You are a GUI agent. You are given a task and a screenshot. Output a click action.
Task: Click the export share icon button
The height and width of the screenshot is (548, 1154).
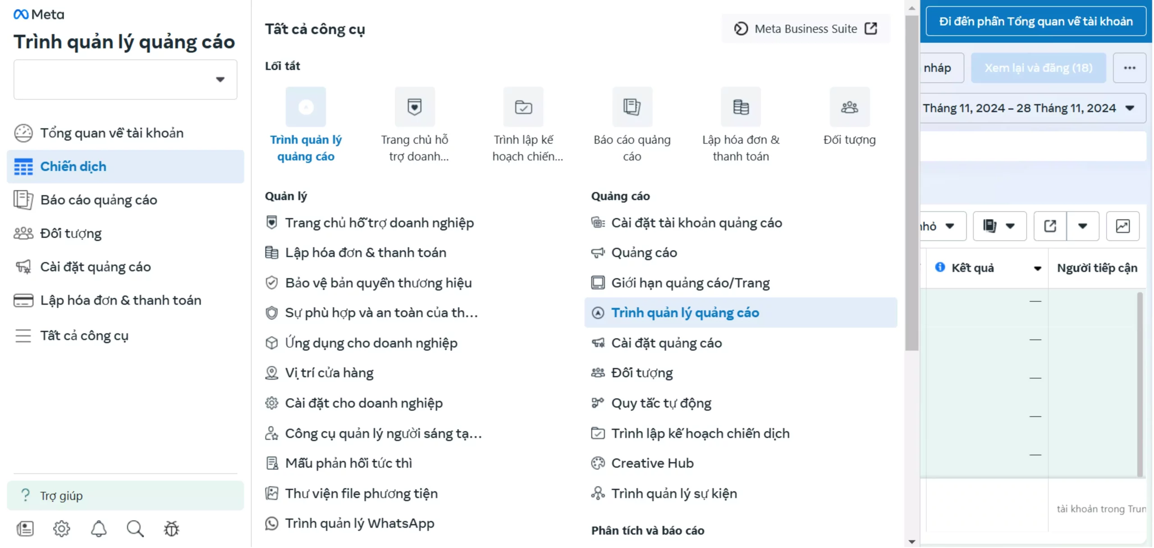pos(1049,226)
